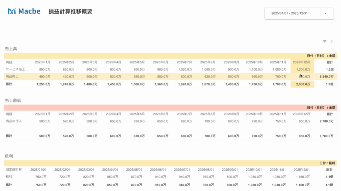The width and height of the screenshot is (341, 191).
Task: Click the 2,000.0万 December total cell
Action: point(303,84)
